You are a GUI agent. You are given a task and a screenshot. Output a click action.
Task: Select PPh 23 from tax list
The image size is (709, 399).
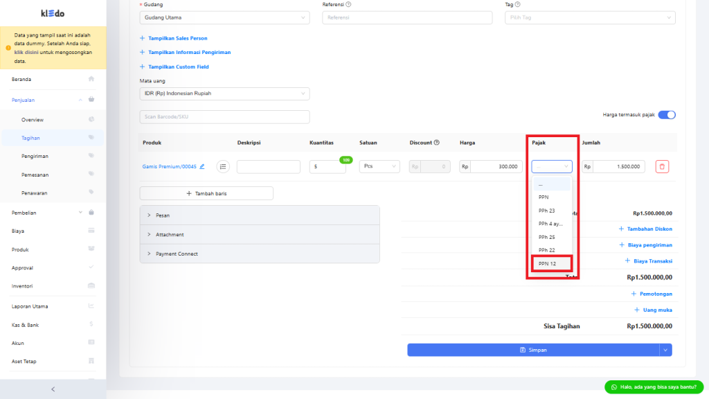tap(552, 211)
